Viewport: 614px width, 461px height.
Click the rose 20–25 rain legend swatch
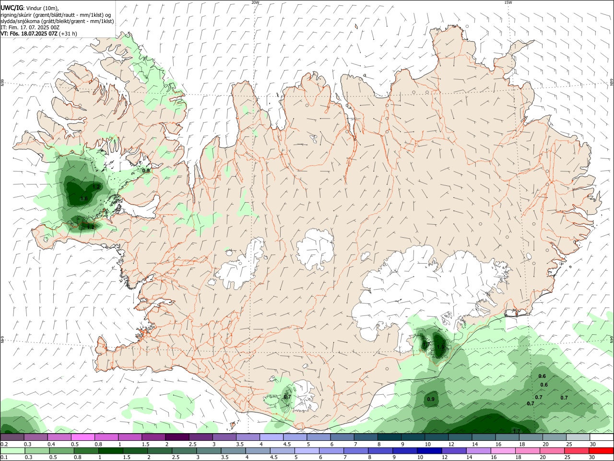click(552, 451)
